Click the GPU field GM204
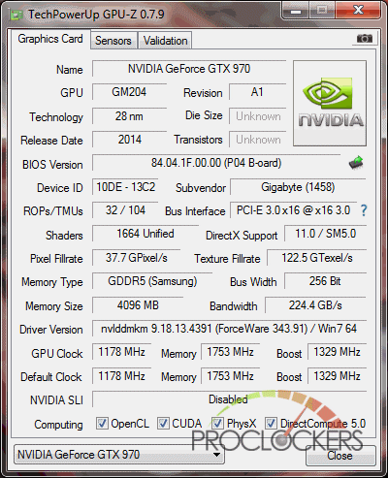 [129, 92]
